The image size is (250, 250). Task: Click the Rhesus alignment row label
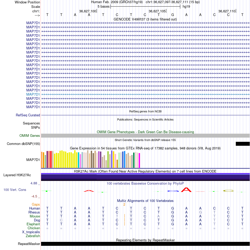[x=34, y=212]
